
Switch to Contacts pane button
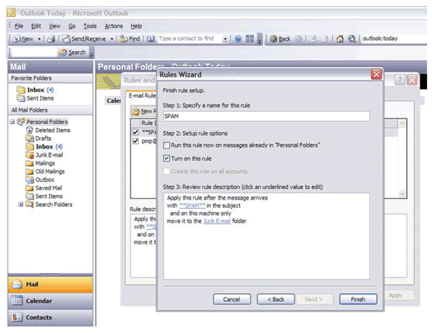pos(50,318)
